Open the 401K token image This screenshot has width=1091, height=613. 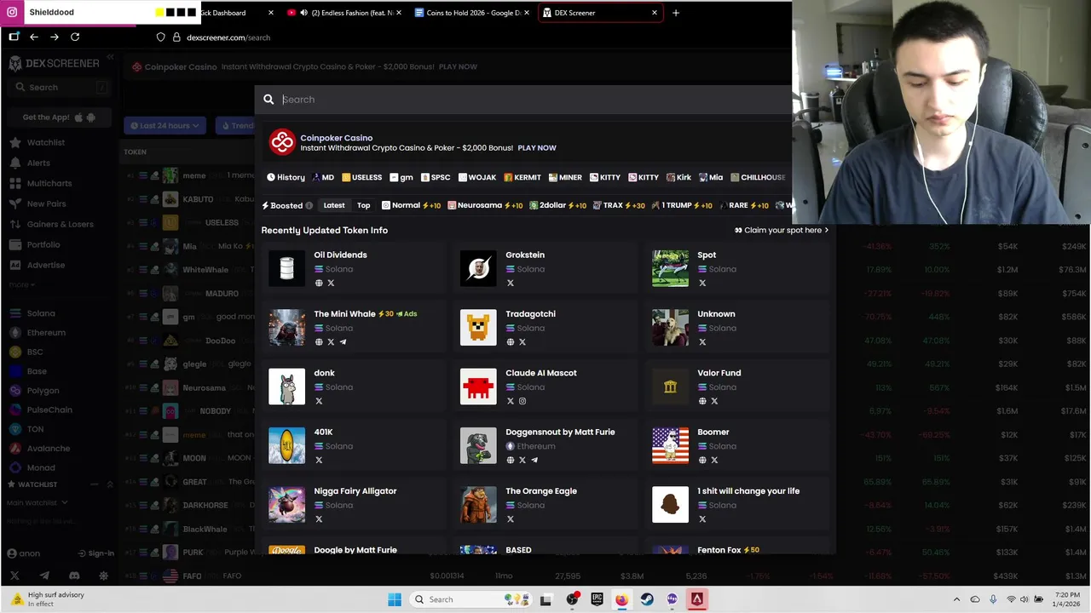tap(286, 446)
